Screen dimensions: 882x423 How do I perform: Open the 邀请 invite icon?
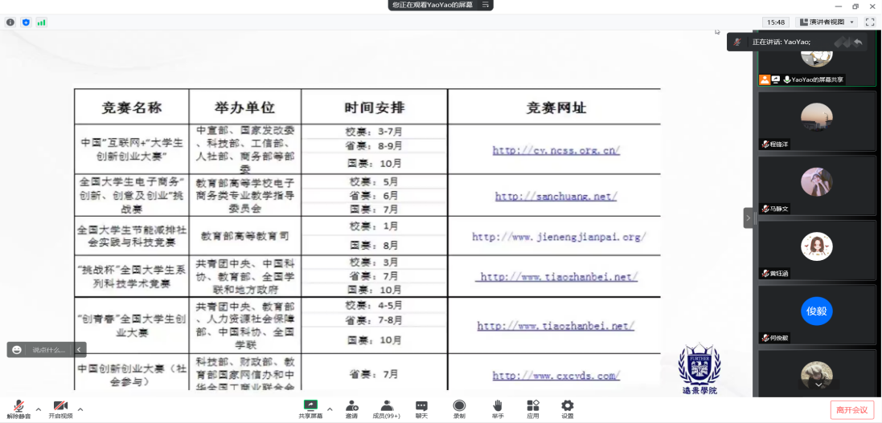pyautogui.click(x=351, y=409)
